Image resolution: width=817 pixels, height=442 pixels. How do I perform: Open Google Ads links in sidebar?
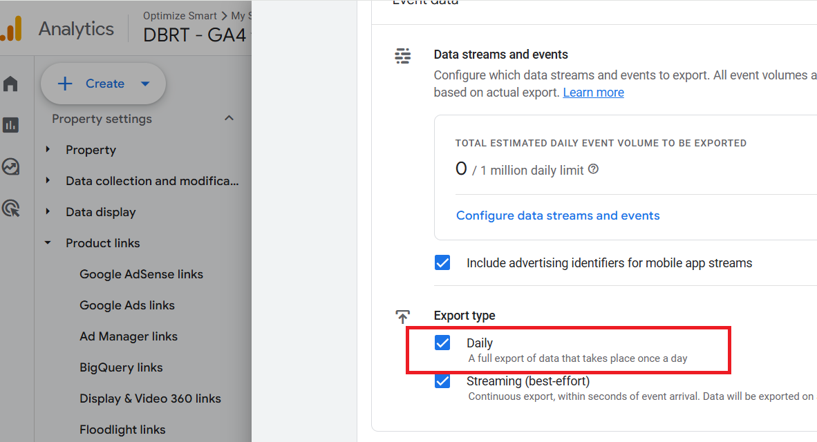[126, 305]
